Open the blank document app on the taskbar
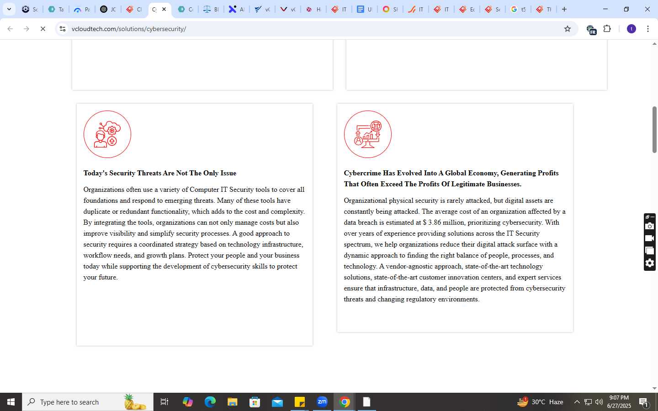The height and width of the screenshot is (411, 658). click(366, 402)
